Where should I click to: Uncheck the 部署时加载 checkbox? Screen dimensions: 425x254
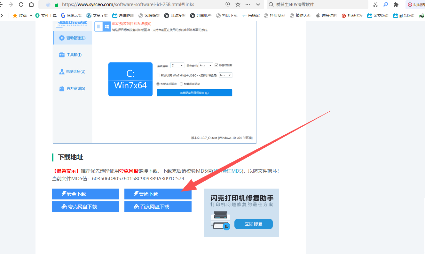coord(216,65)
